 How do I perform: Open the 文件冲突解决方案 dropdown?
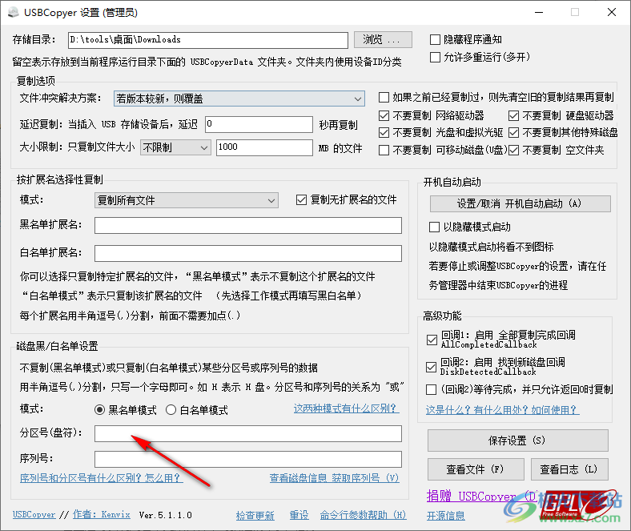point(239,99)
